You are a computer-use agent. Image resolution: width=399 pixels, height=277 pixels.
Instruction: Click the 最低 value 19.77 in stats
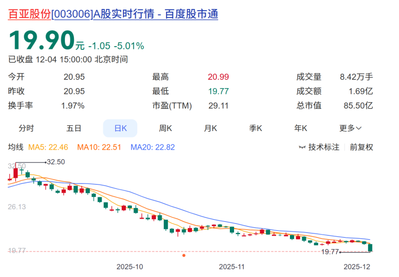[x=218, y=91]
